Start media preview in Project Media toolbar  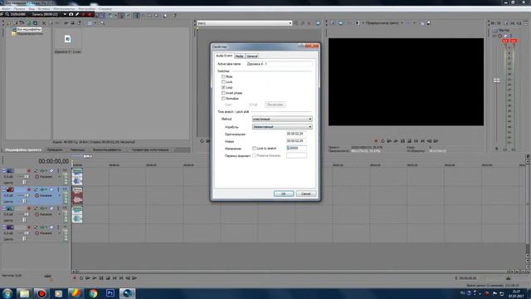(66, 23)
